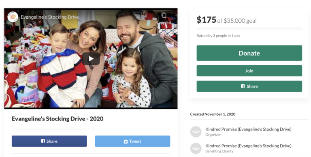The height and width of the screenshot is (157, 311).
Task: Open Kindred Promise organizer link
Action: (x=248, y=129)
